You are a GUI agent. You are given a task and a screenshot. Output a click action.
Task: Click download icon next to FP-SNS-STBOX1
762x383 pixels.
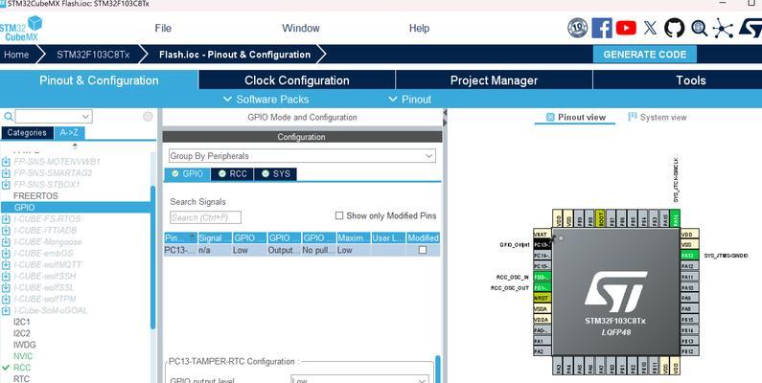(x=6, y=185)
